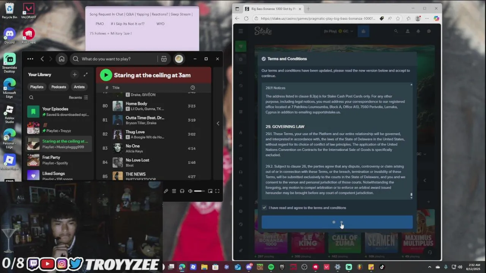The width and height of the screenshot is (486, 273).
Task: Open Spotify miniplayer
Action: click(210, 191)
